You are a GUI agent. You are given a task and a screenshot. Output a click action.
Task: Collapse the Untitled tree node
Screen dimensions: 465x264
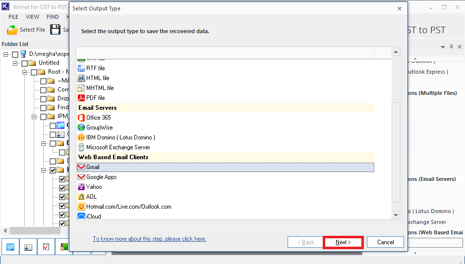pyautogui.click(x=15, y=63)
